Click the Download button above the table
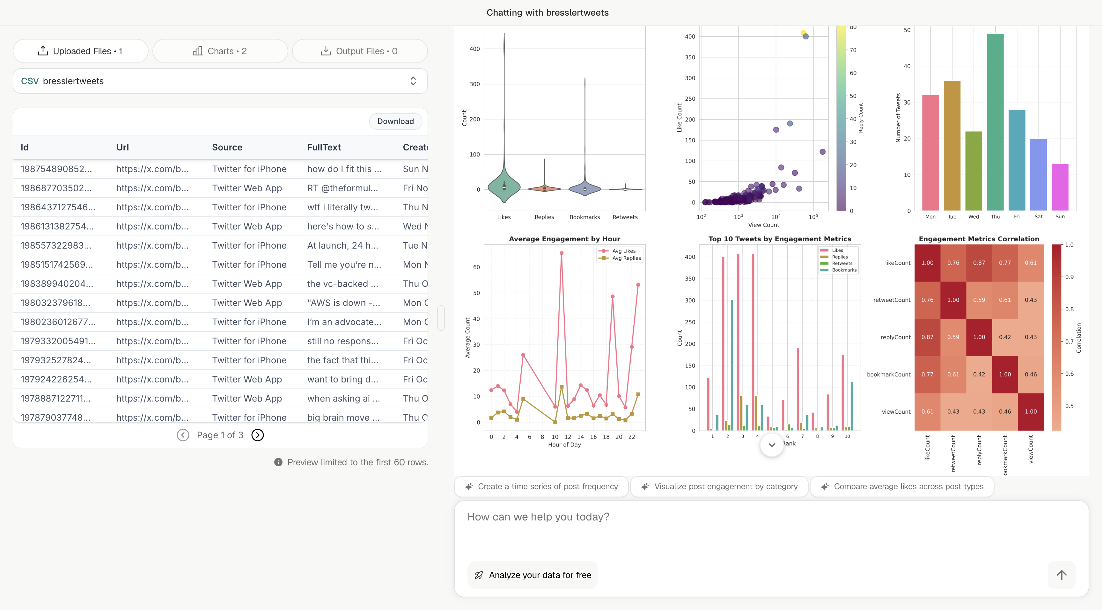1102x610 pixels. tap(395, 121)
